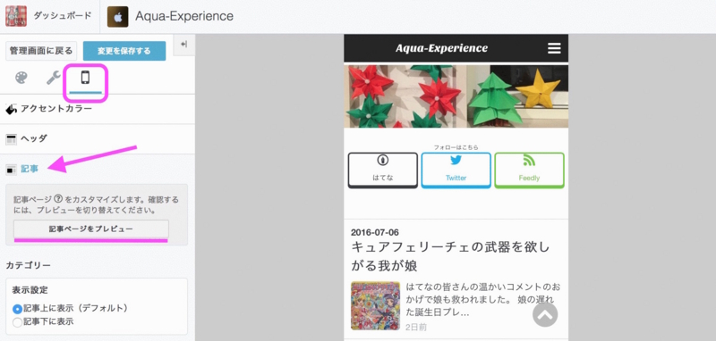
Task: Click 変更を保存する button
Action: click(x=124, y=51)
